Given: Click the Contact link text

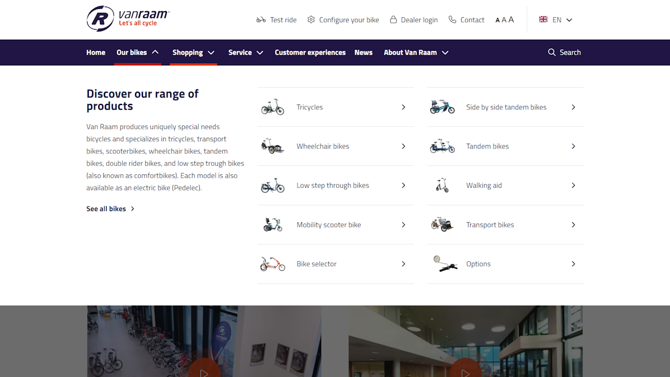Looking at the screenshot, I should (x=472, y=20).
